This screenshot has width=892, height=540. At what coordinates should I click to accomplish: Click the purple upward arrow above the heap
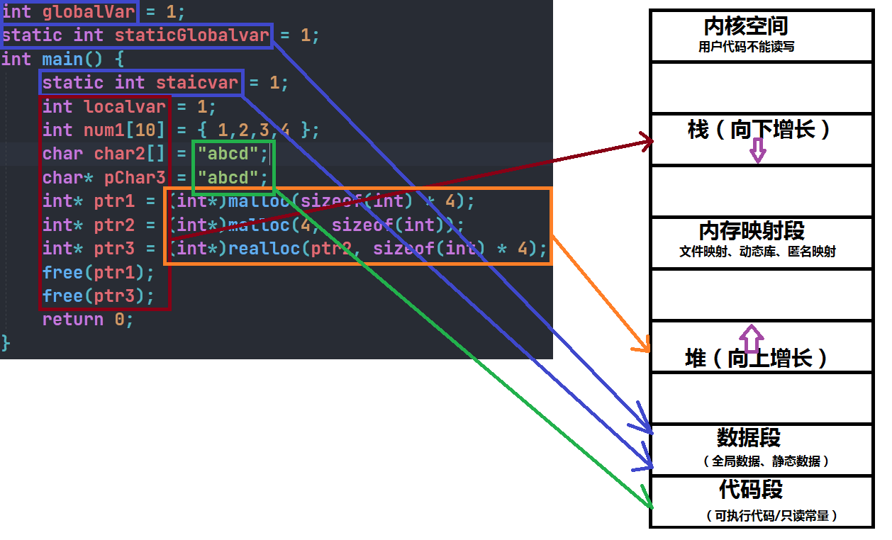(x=752, y=334)
